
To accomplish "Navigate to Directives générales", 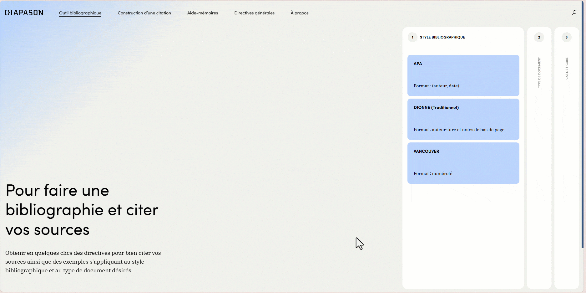I will (x=254, y=13).
